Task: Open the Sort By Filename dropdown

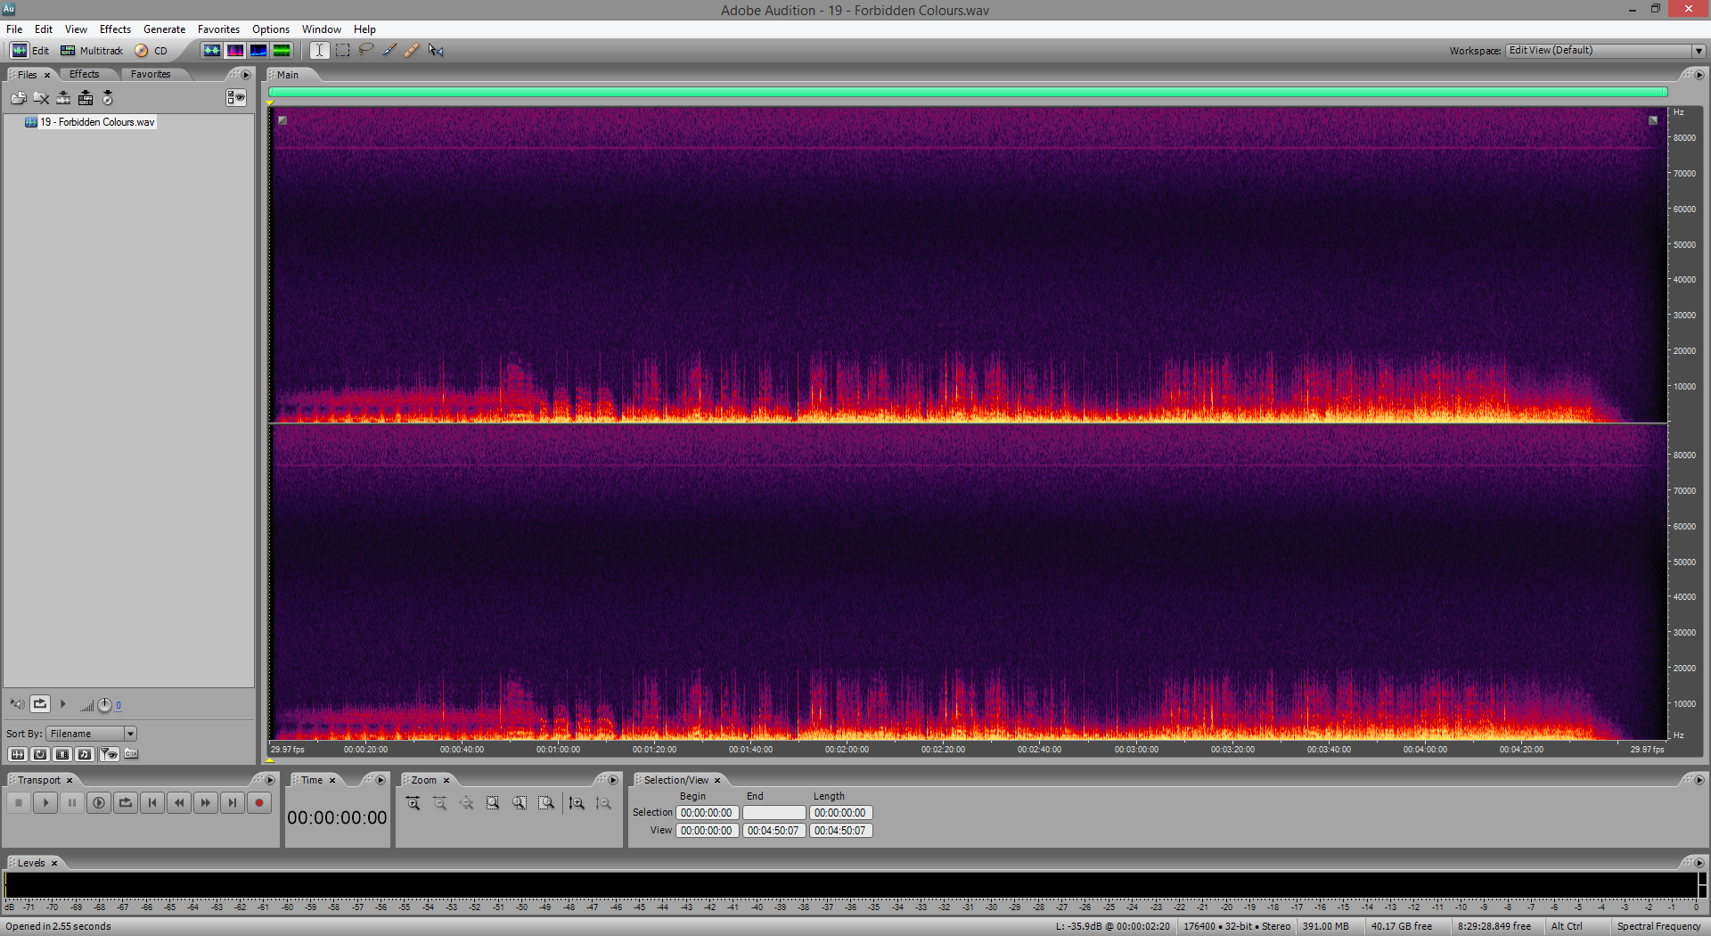Action: (130, 734)
